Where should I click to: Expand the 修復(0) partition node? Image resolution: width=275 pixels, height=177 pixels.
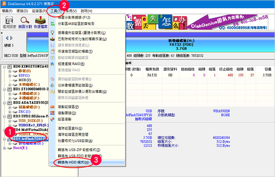coord(10,71)
